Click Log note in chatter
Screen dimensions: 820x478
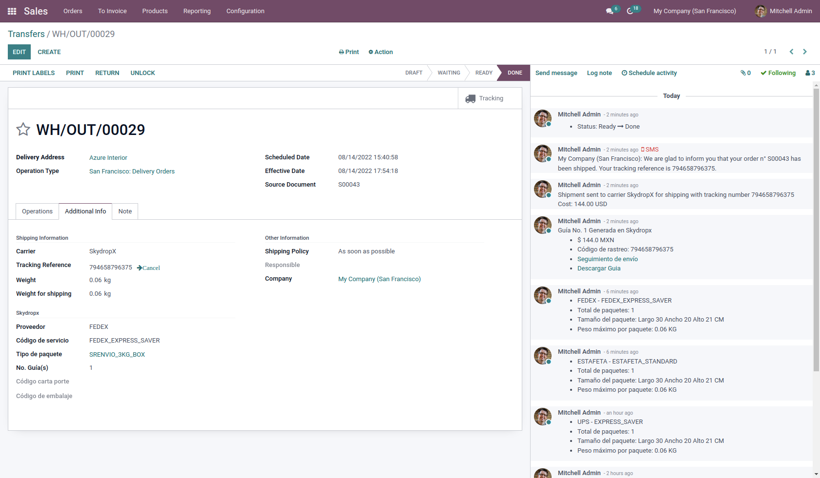[x=599, y=73]
